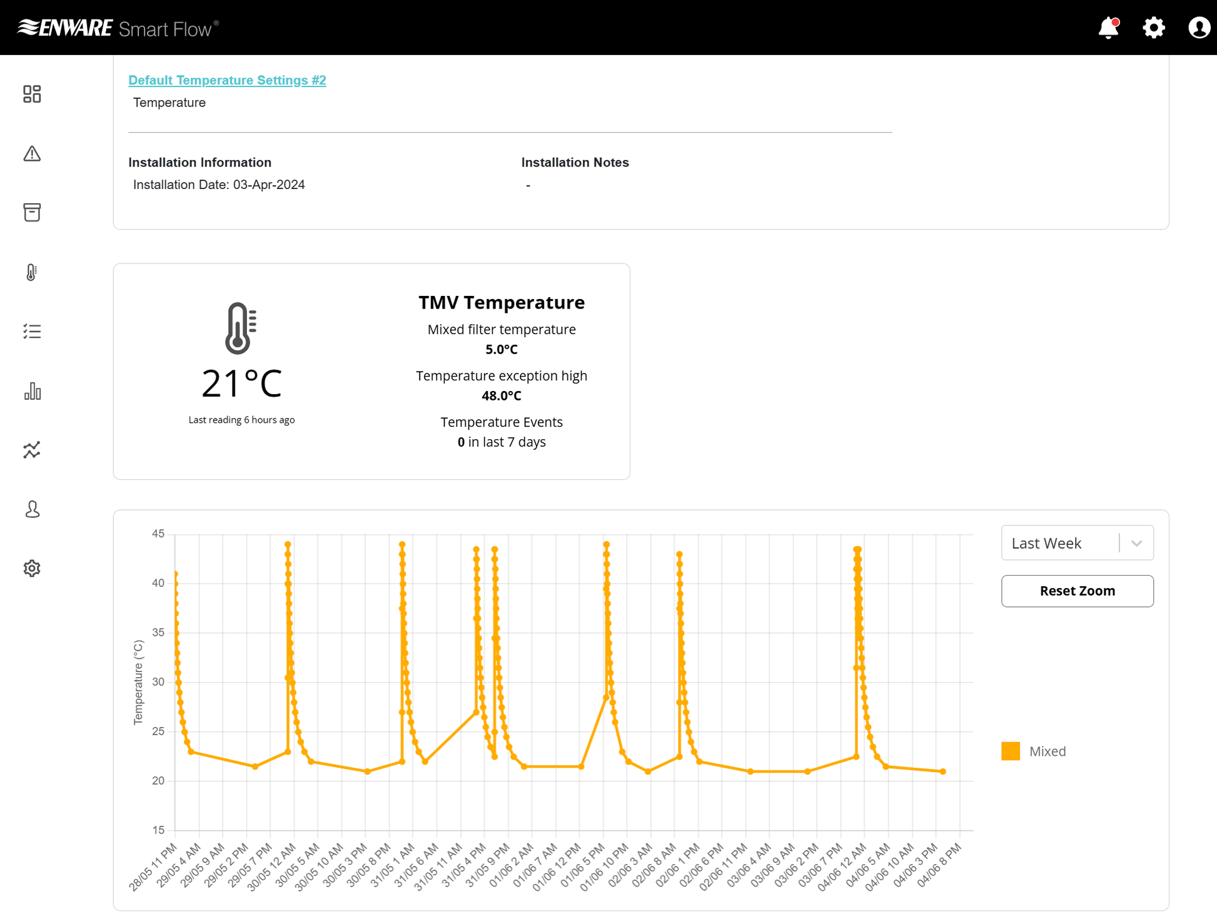Open the user person sidebar icon

[32, 509]
